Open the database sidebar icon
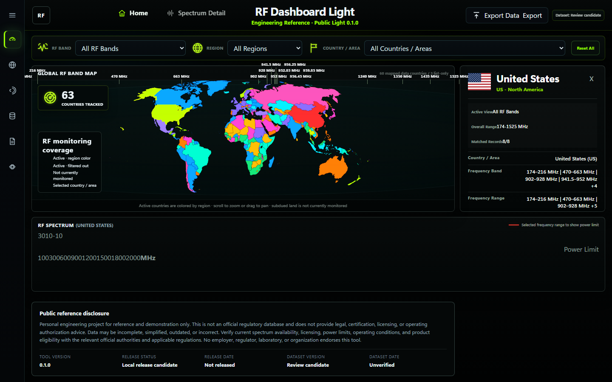 click(x=12, y=116)
